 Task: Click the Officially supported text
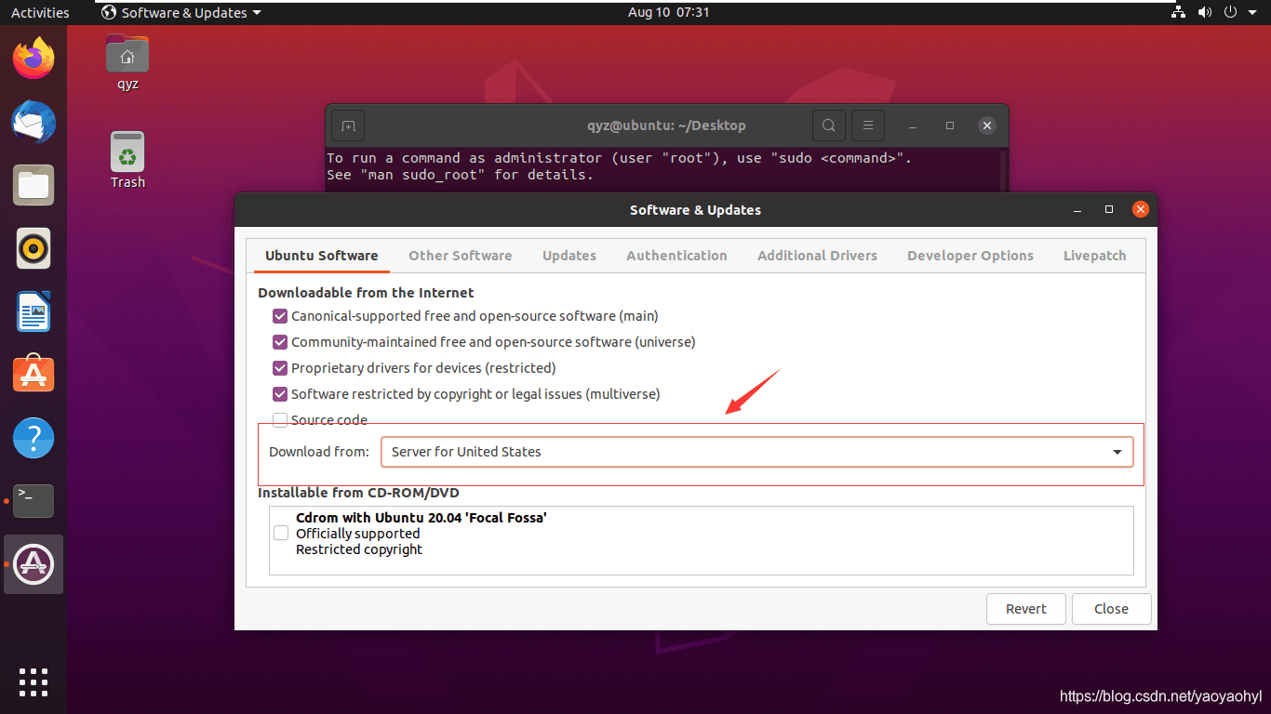pyautogui.click(x=358, y=534)
